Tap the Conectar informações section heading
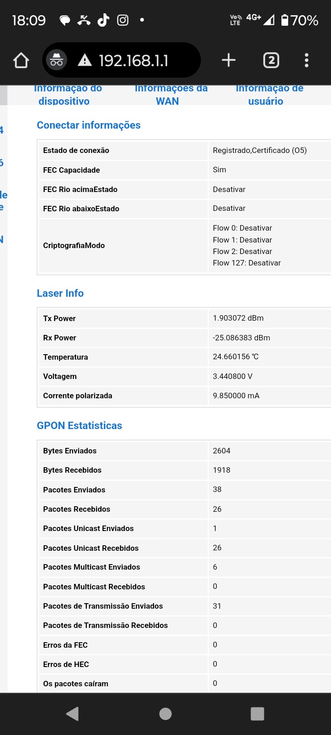The width and height of the screenshot is (331, 735). pos(89,125)
